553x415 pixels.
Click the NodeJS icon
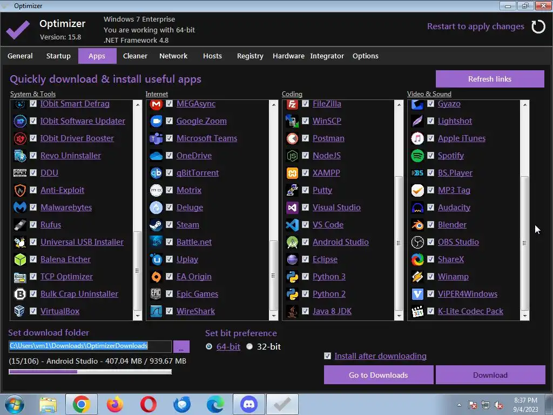click(292, 155)
